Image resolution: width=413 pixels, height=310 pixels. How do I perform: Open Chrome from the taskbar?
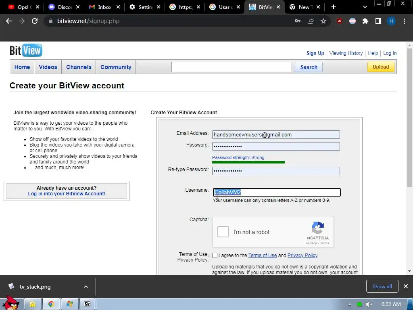51,304
